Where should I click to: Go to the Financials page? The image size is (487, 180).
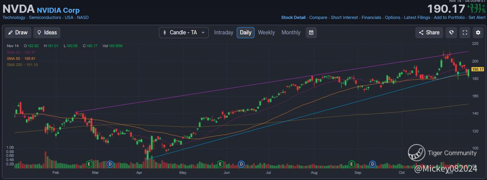click(x=371, y=17)
